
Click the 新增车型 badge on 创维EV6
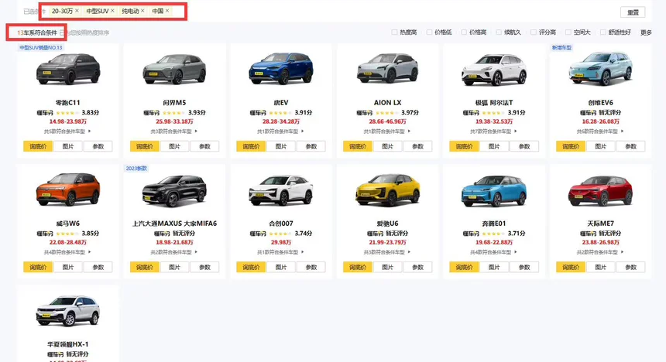click(561, 47)
